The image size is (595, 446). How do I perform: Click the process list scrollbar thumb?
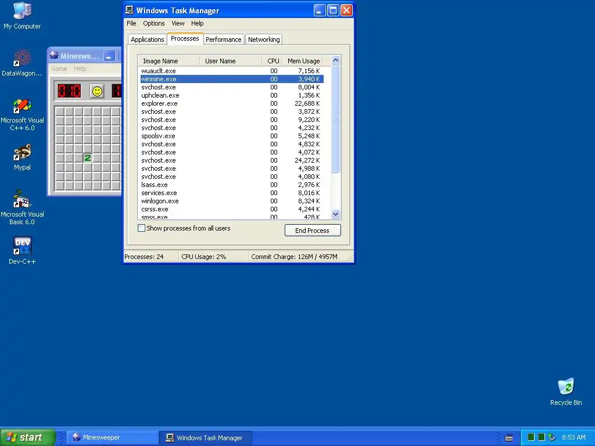[335, 119]
